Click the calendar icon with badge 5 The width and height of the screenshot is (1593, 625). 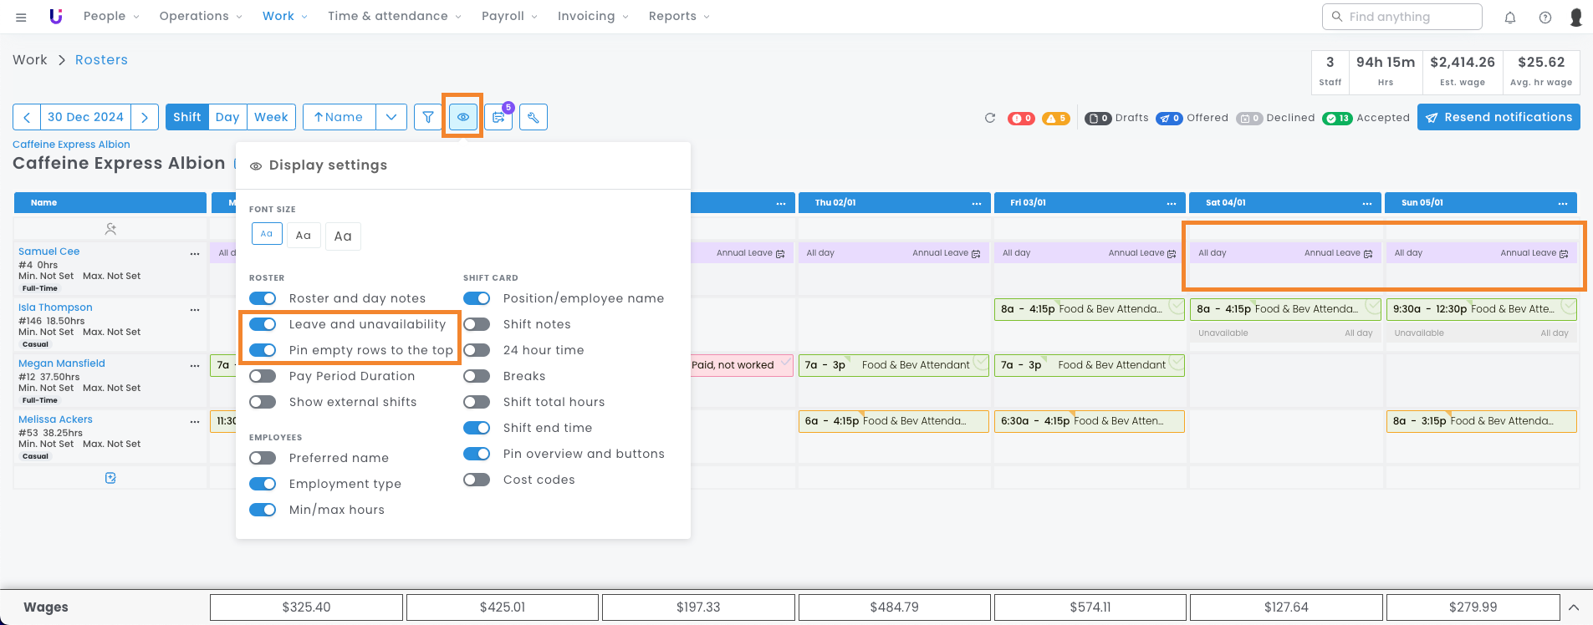[498, 118]
